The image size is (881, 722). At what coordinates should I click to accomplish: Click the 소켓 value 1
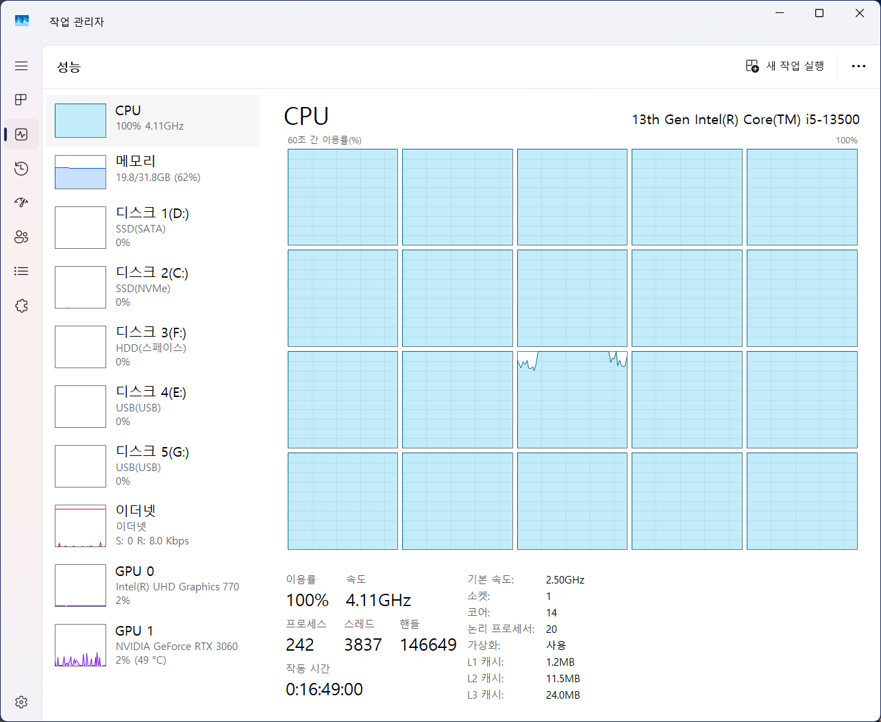(x=549, y=596)
